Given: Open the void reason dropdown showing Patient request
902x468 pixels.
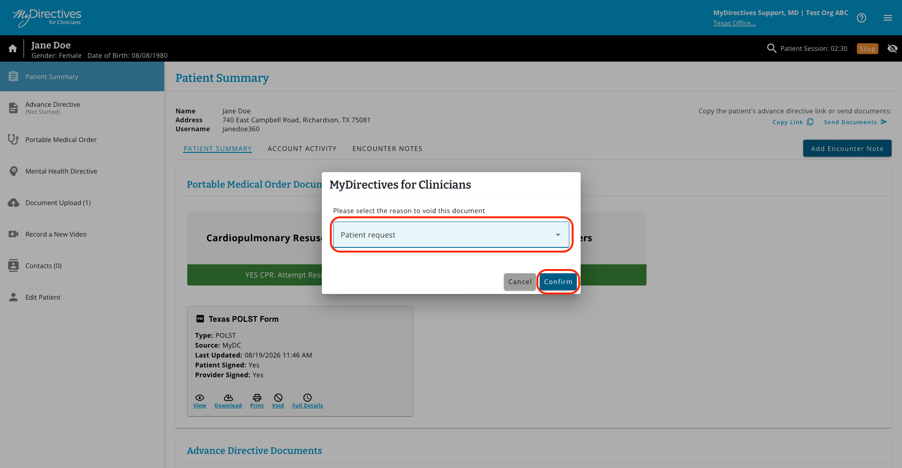Looking at the screenshot, I should 451,235.
